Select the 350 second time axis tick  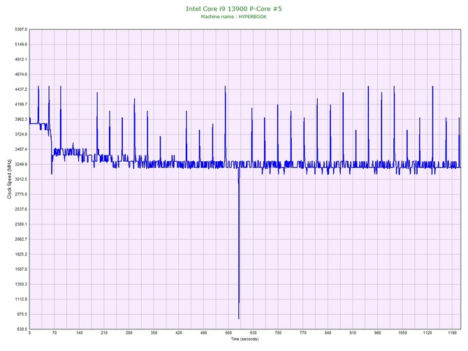(x=154, y=334)
